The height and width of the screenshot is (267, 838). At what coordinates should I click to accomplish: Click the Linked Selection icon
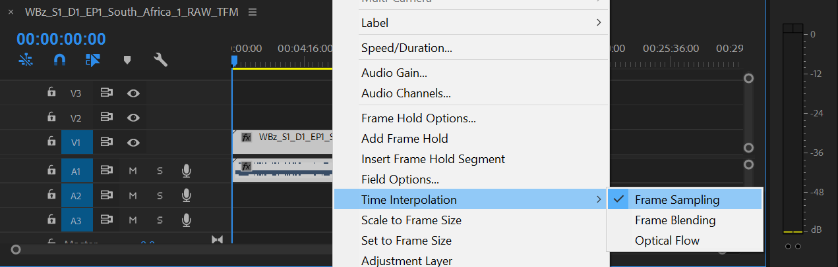[93, 61]
